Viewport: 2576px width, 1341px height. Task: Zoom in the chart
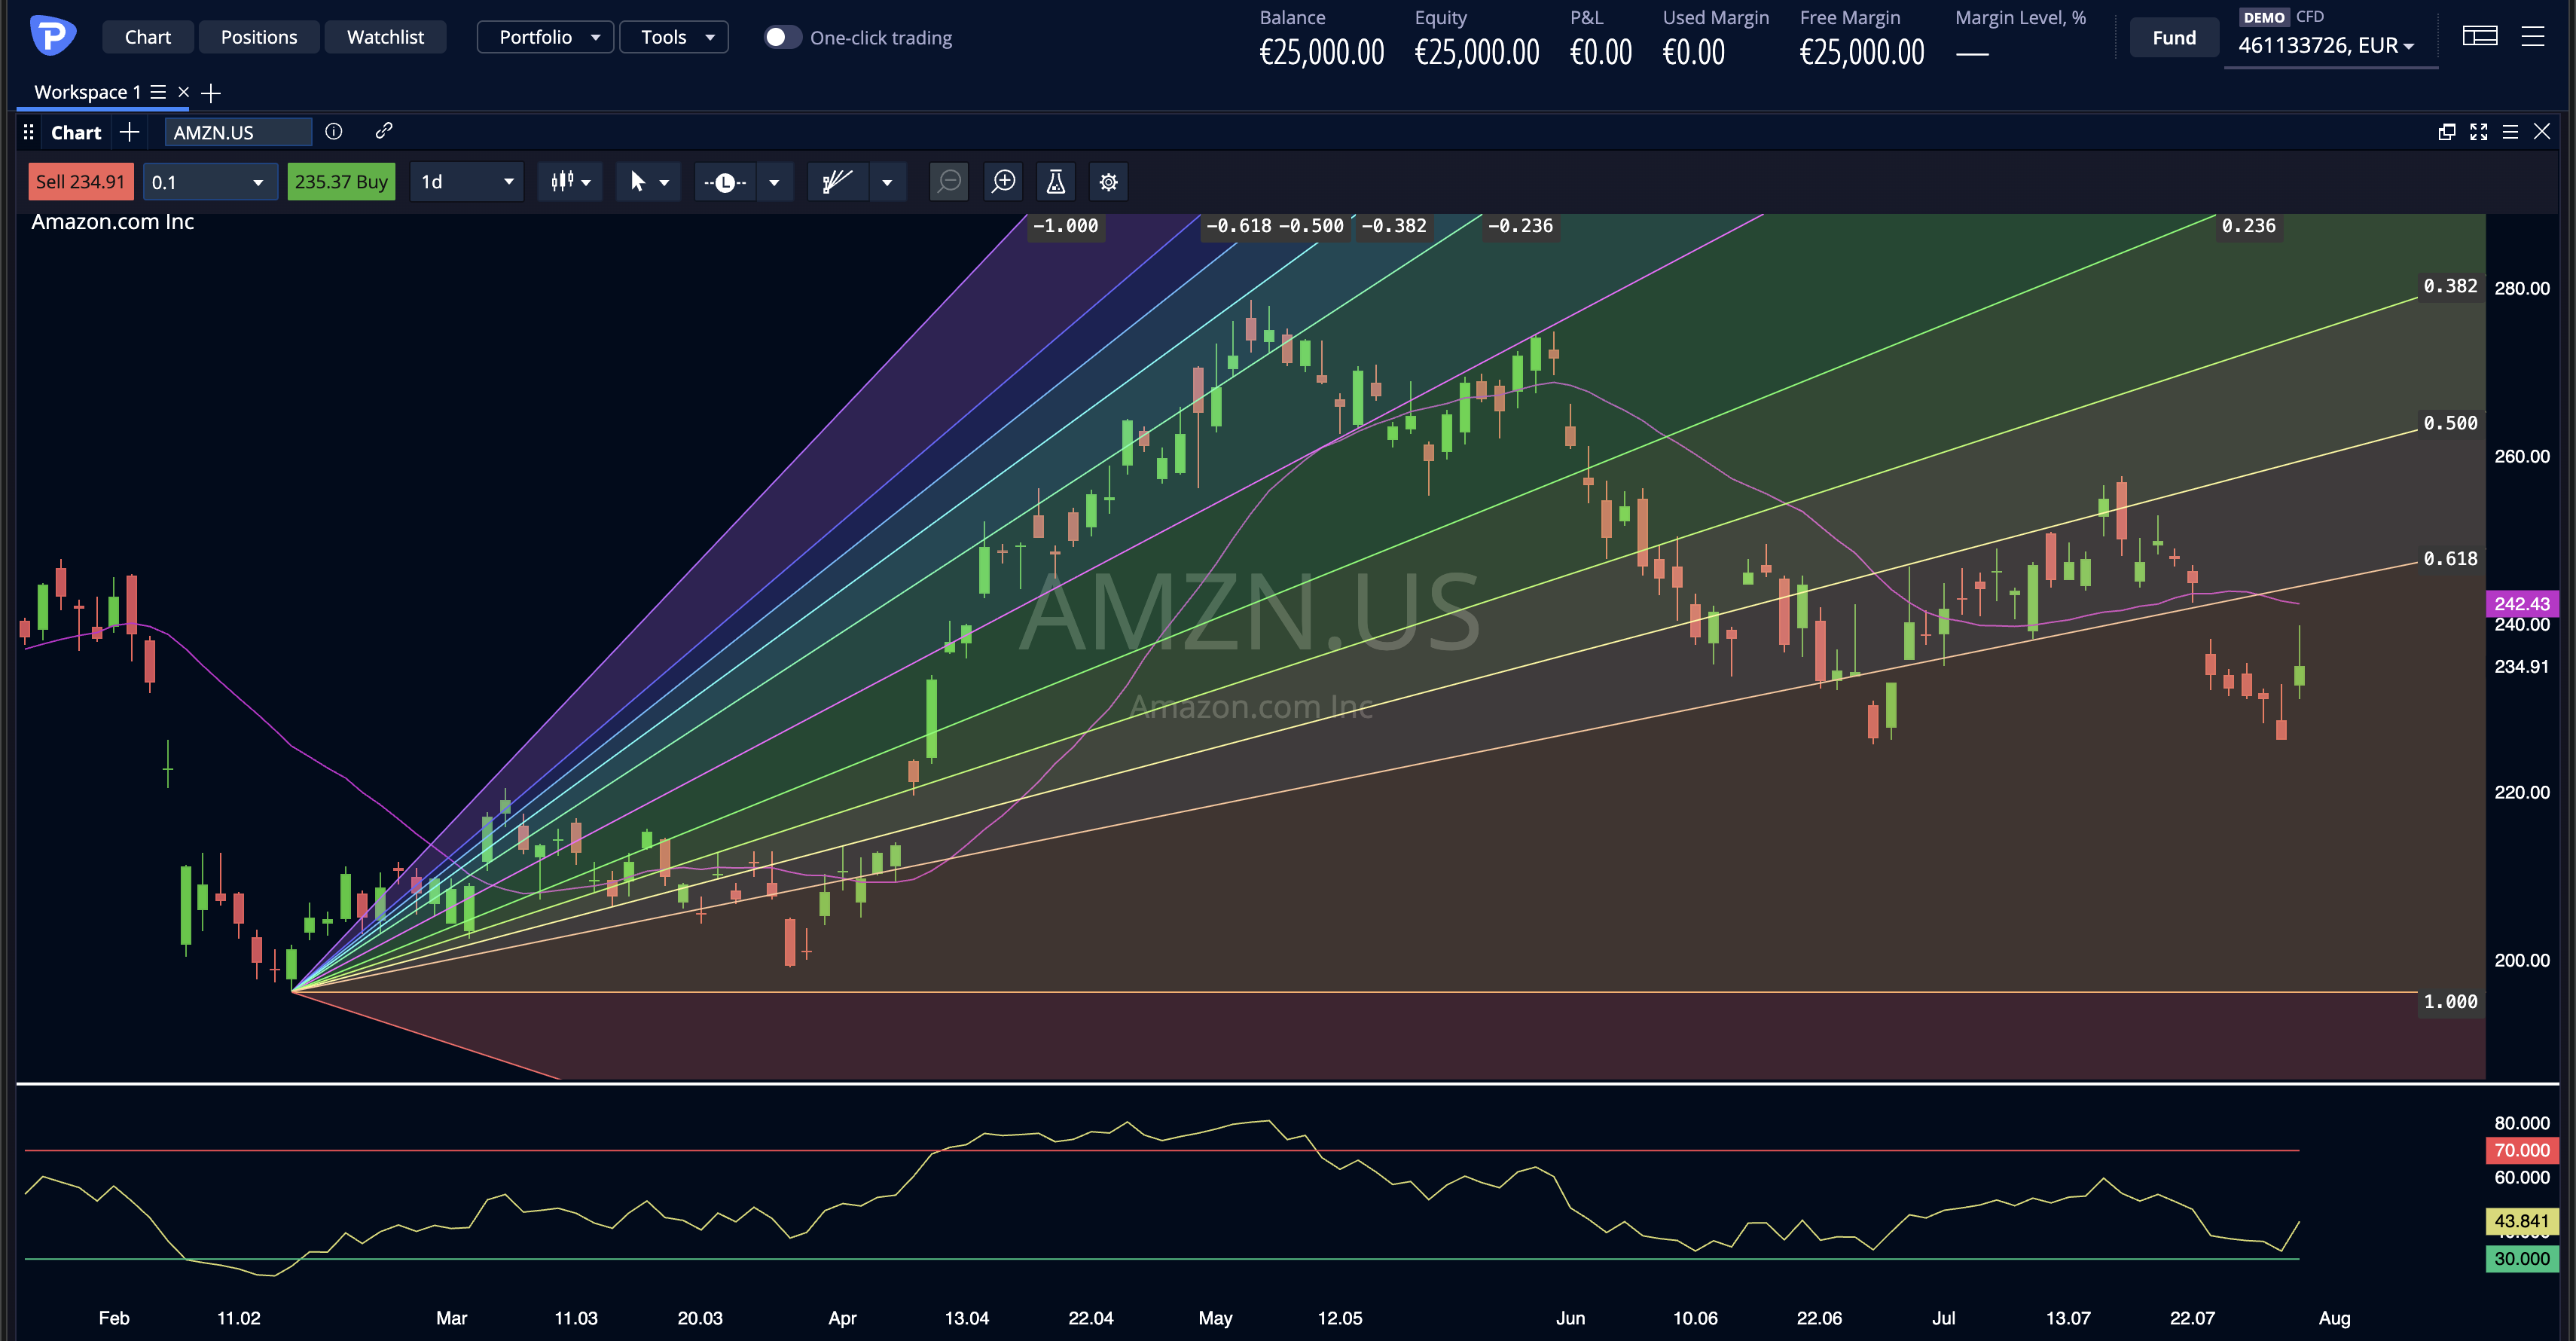(1003, 182)
